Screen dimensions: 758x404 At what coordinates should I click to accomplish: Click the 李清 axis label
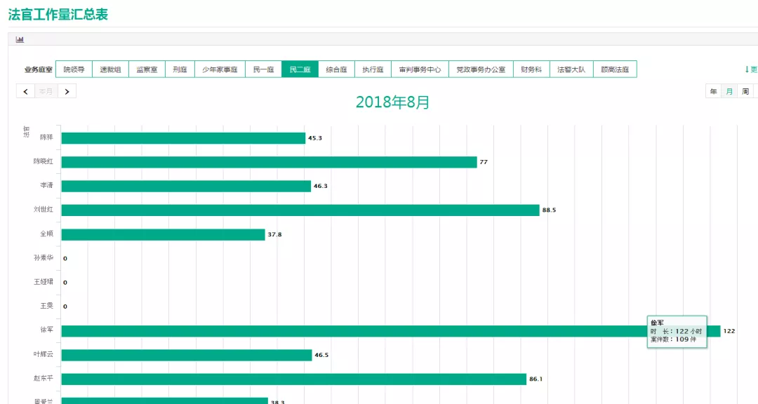pyautogui.click(x=46, y=186)
